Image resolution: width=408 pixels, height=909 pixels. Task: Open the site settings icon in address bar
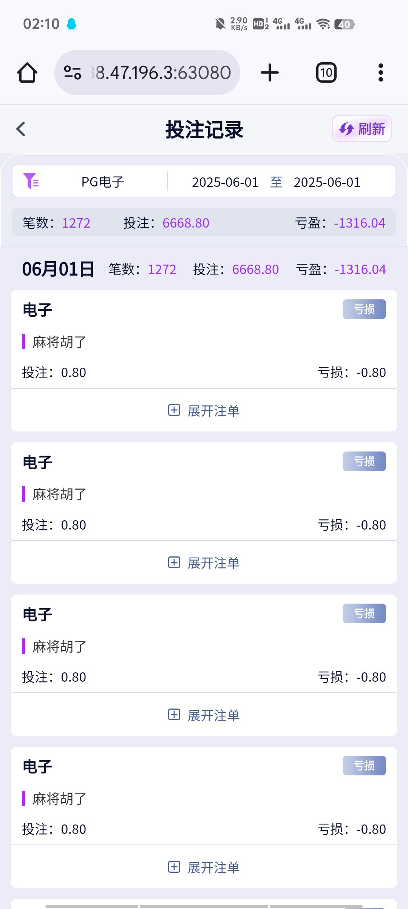click(73, 72)
